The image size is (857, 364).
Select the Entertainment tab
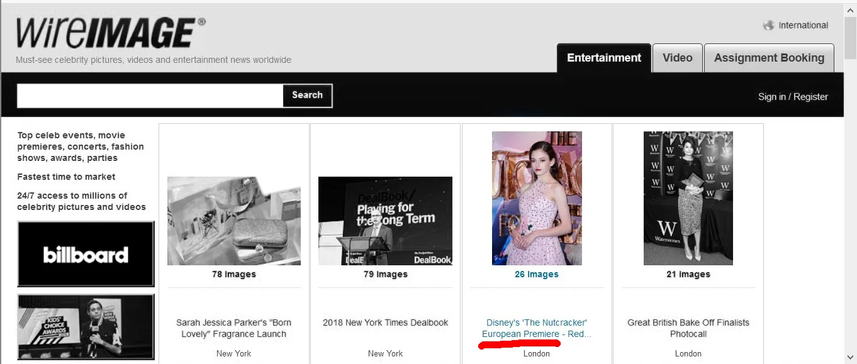pyautogui.click(x=604, y=58)
